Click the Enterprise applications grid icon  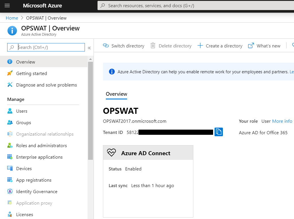click(10, 157)
